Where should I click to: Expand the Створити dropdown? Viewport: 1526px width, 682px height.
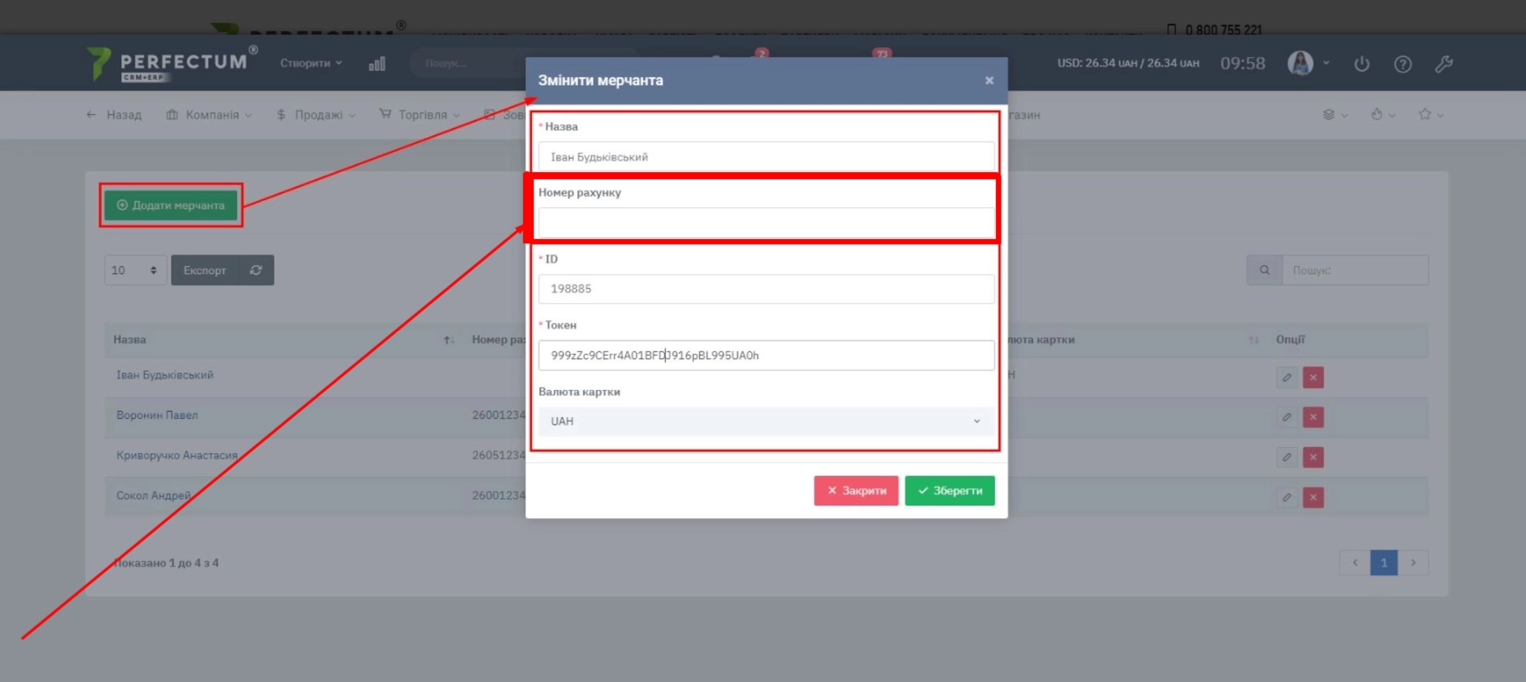tap(311, 63)
